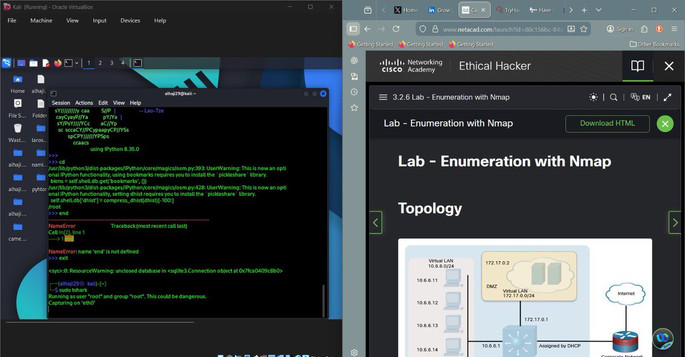The image size is (685, 357).
Task: Open the reading mode book icon
Action: point(638,66)
